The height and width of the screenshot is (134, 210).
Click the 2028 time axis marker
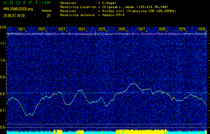pyautogui.click(x=162, y=29)
